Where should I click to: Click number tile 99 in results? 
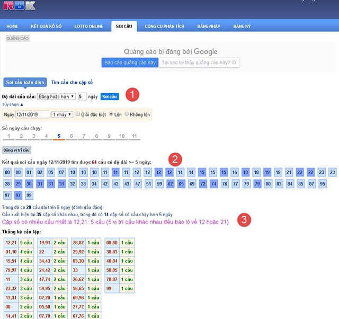(x=30, y=196)
